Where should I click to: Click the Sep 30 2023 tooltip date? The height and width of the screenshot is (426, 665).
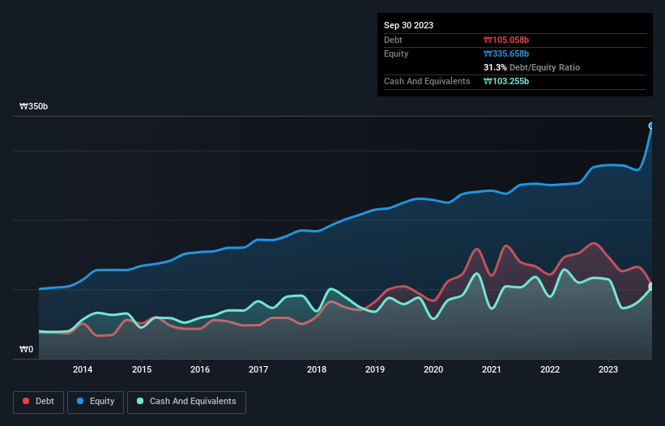[x=408, y=25]
